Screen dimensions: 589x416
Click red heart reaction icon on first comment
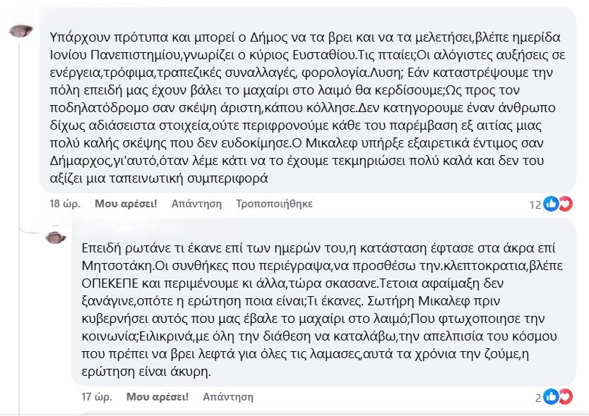[x=565, y=204]
